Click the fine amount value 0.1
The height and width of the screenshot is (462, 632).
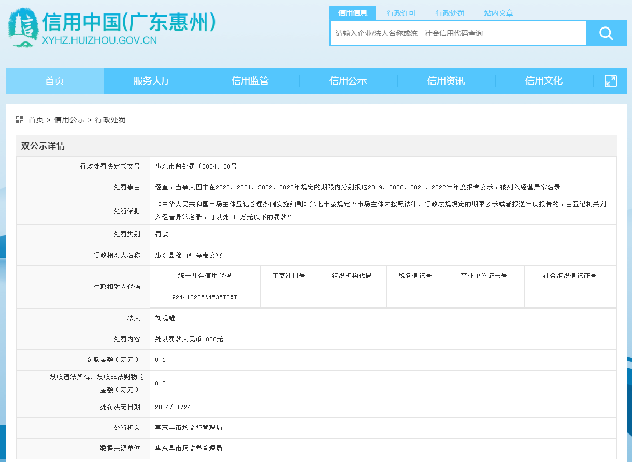tap(160, 360)
